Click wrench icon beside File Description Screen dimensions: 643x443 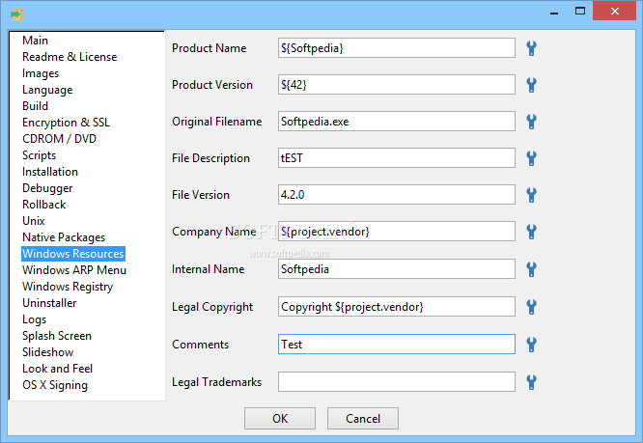click(531, 158)
